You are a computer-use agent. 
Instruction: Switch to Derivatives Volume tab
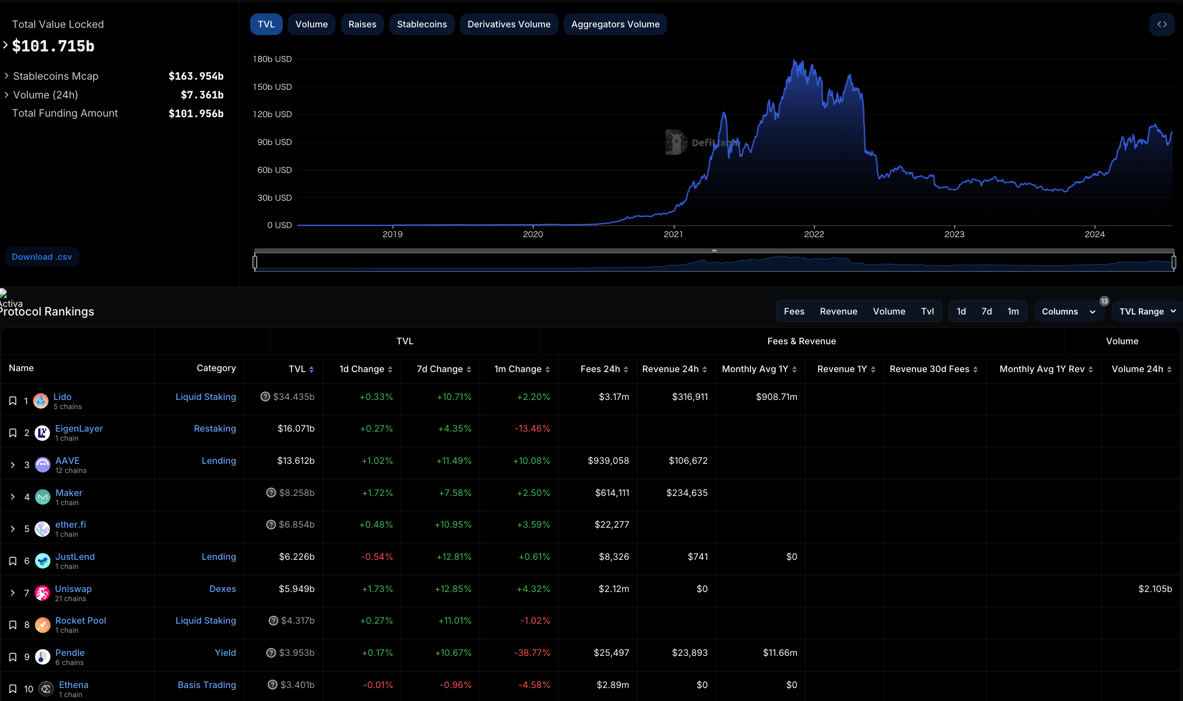coord(508,24)
